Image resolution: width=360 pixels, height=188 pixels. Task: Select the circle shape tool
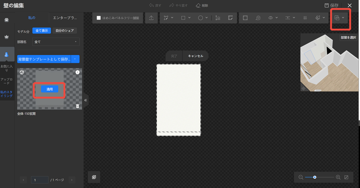[200, 18]
